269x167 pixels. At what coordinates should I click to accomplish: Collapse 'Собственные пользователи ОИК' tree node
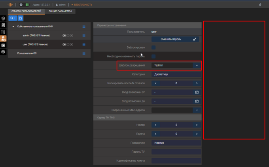pyautogui.click(x=13, y=27)
